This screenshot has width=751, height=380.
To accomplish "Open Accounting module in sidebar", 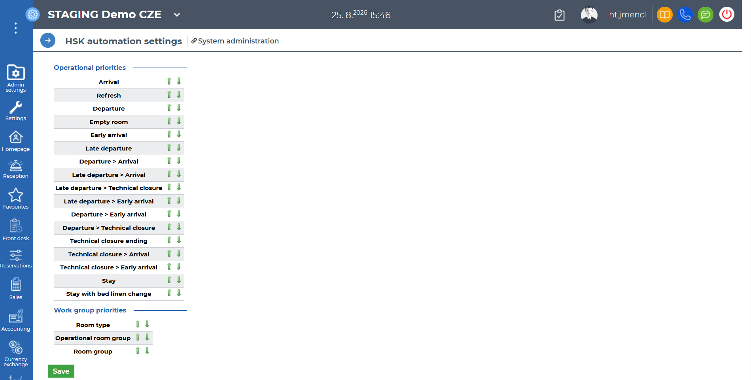I will click(x=16, y=320).
